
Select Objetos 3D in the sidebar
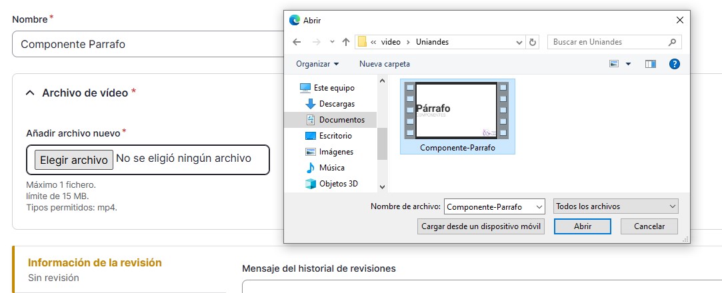338,184
